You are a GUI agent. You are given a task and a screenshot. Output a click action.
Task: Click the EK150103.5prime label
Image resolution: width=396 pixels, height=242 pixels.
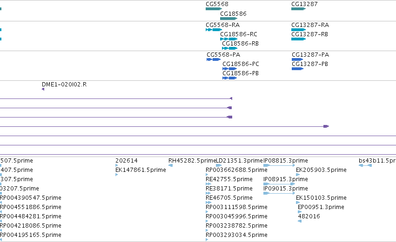[321, 198]
